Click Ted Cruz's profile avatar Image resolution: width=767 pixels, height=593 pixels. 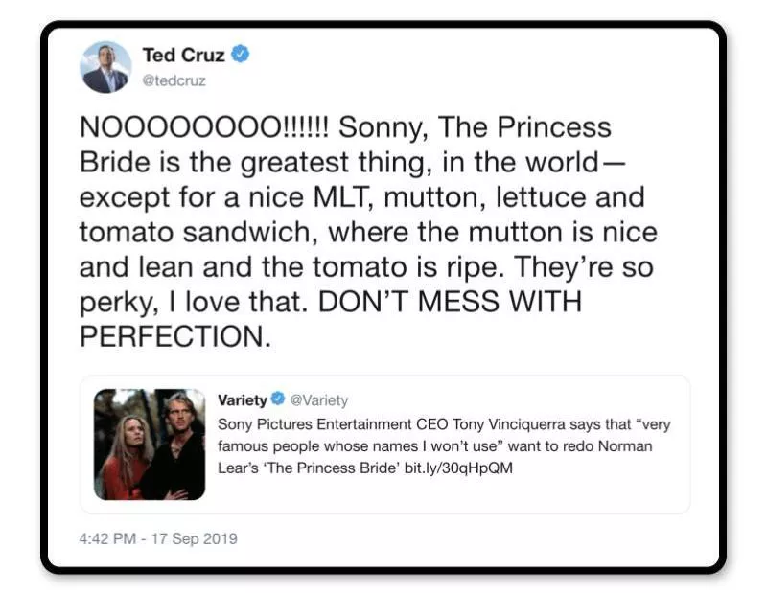coord(105,67)
